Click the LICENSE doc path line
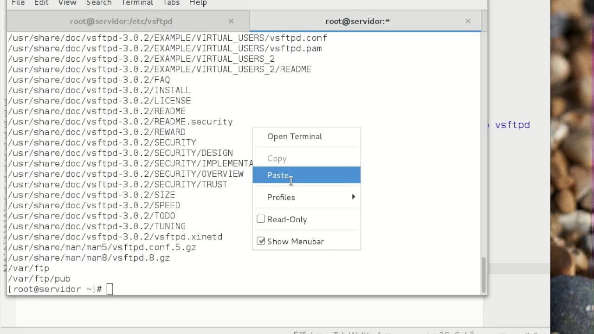594x334 pixels. (x=99, y=101)
